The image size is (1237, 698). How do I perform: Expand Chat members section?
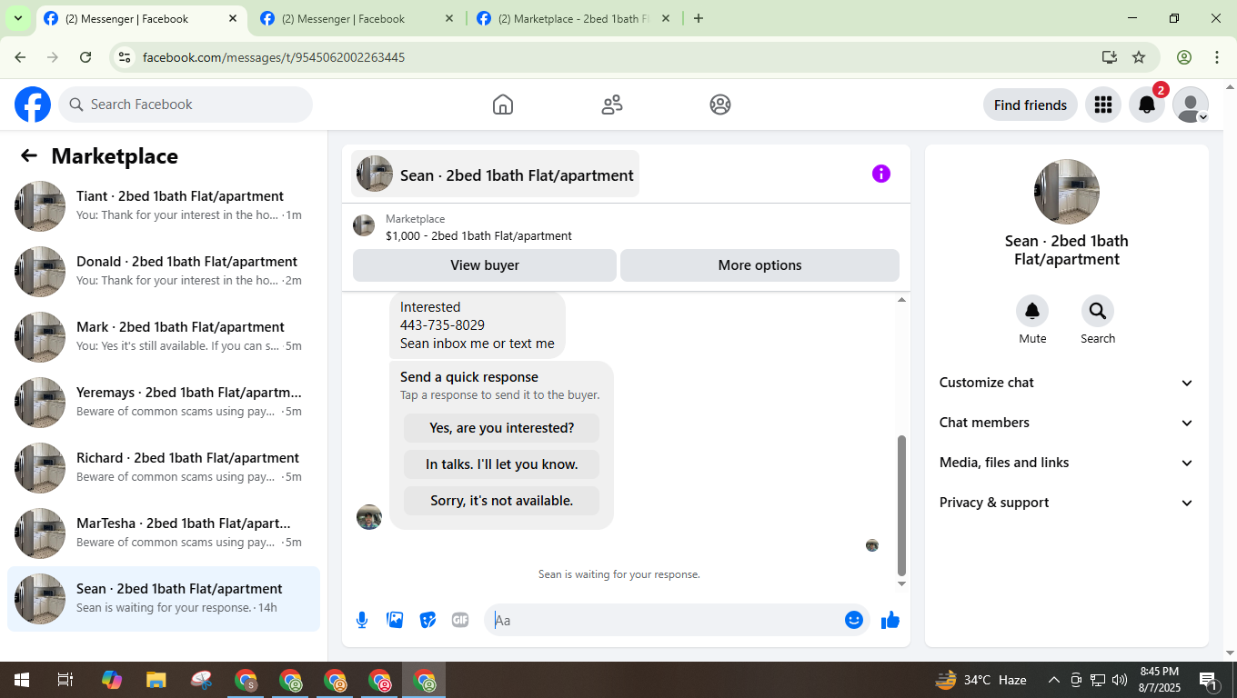click(1067, 423)
